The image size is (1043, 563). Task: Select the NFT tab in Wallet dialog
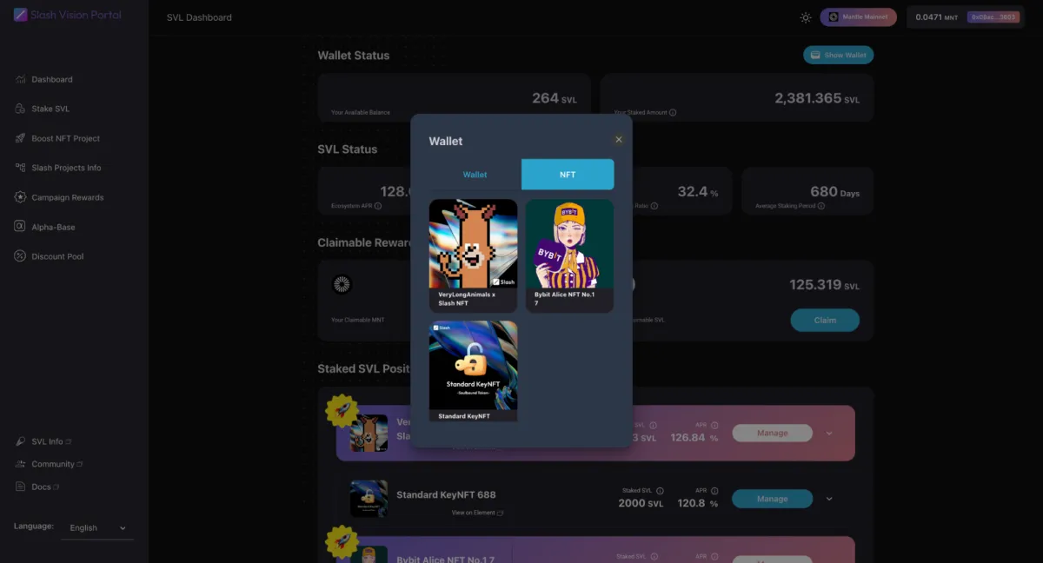pos(568,175)
